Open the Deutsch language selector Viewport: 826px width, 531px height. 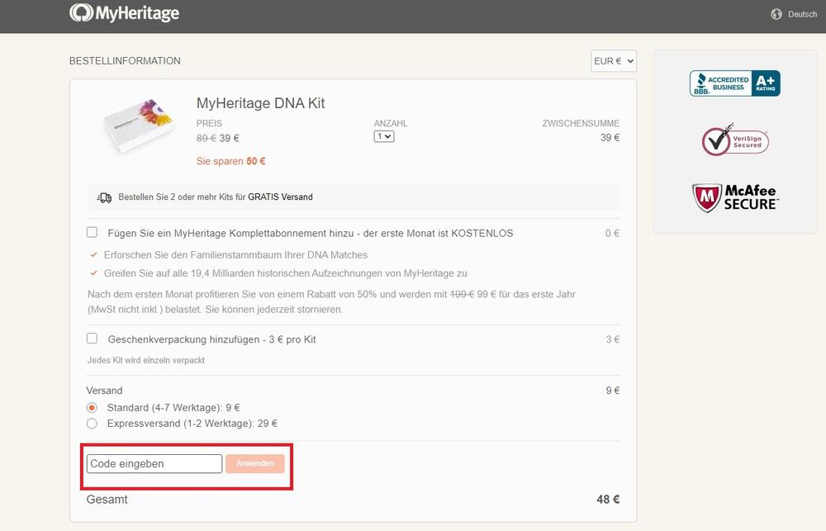pos(802,14)
